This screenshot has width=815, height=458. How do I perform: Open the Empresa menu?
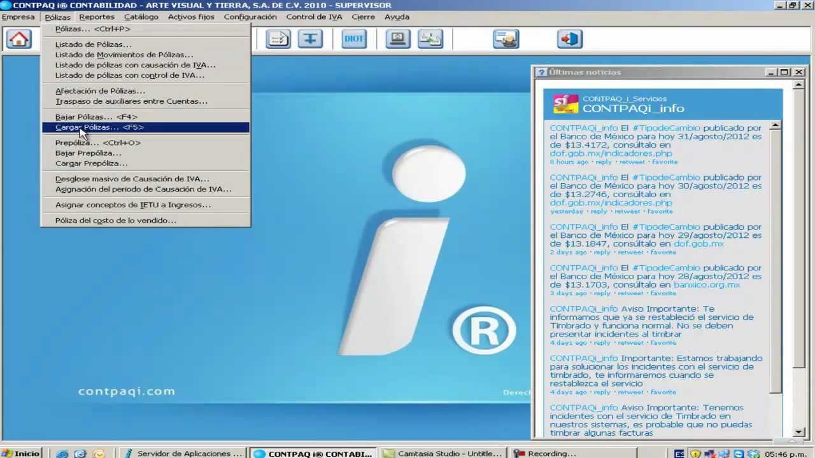pyautogui.click(x=18, y=17)
